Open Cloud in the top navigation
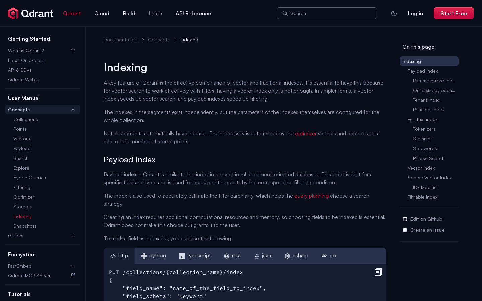482x301 pixels. [x=102, y=13]
